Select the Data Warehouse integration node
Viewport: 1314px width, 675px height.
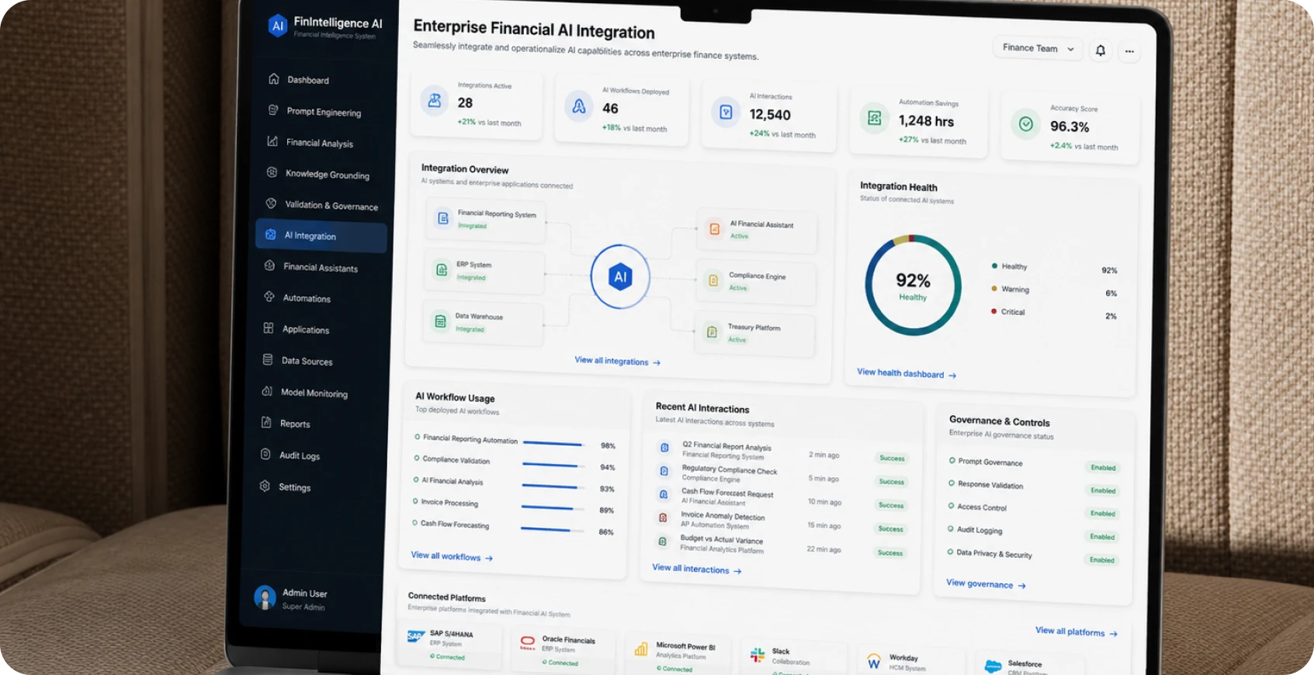pos(483,323)
